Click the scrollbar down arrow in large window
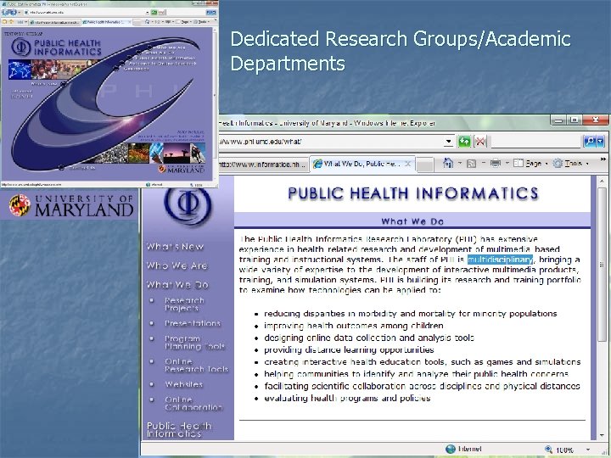Screen dimensions: 611x458 pos(602,434)
